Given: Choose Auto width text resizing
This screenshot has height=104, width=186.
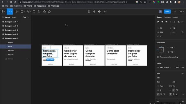Looking at the screenshot, I should (x=171, y=90).
